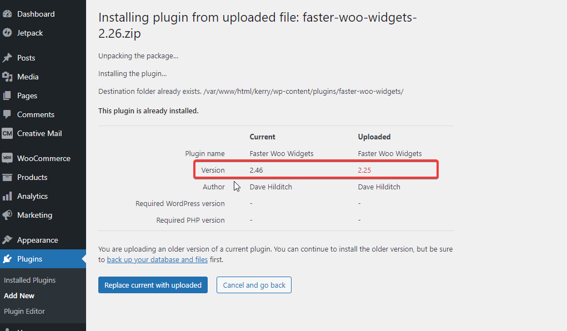This screenshot has height=331, width=567.
Task: Click the Pages document icon
Action: pyautogui.click(x=7, y=96)
